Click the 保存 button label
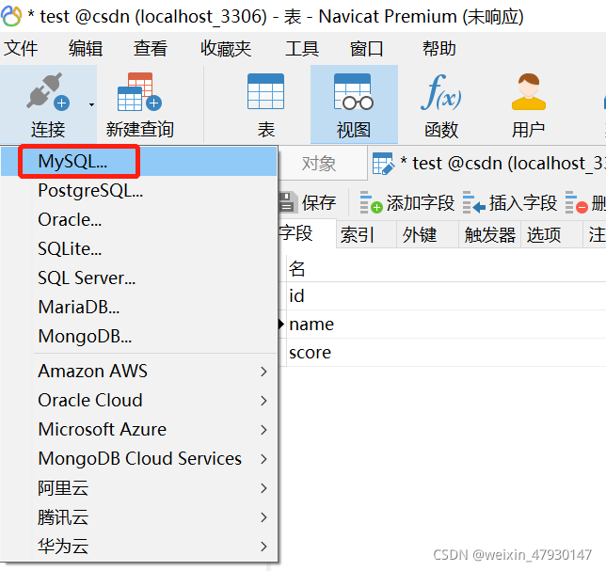Image resolution: width=606 pixels, height=571 pixels. pos(319,202)
